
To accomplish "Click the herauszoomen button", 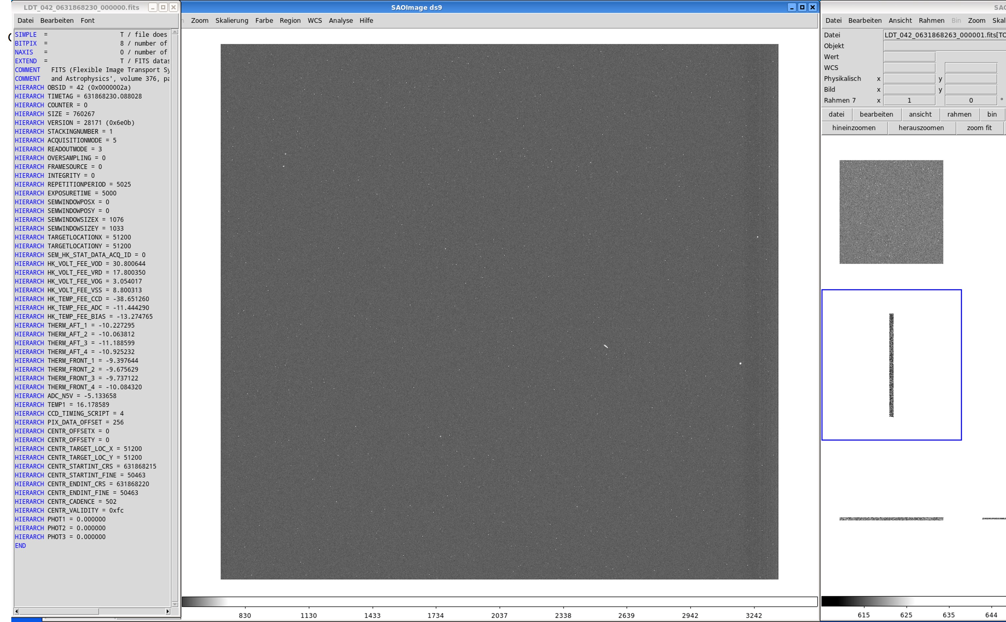I will coord(921,128).
